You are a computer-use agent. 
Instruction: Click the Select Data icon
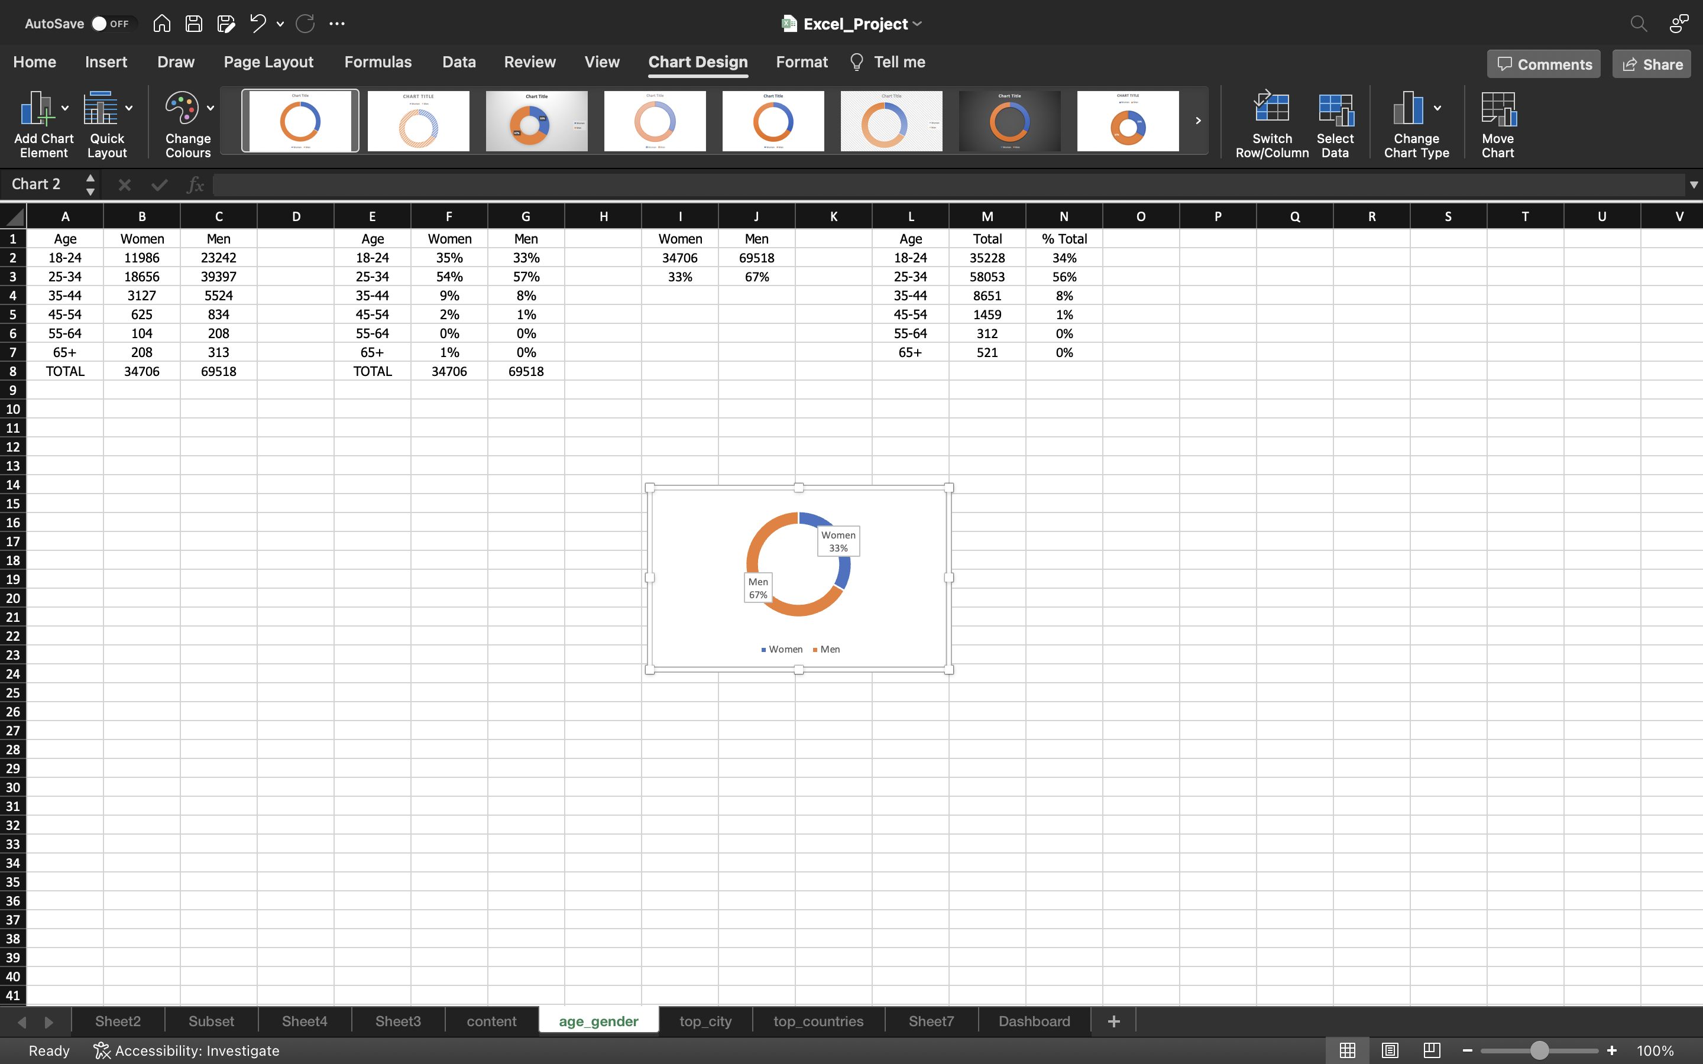point(1335,109)
